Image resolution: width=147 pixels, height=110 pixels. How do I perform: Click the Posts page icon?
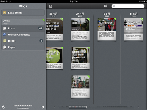click(5, 28)
